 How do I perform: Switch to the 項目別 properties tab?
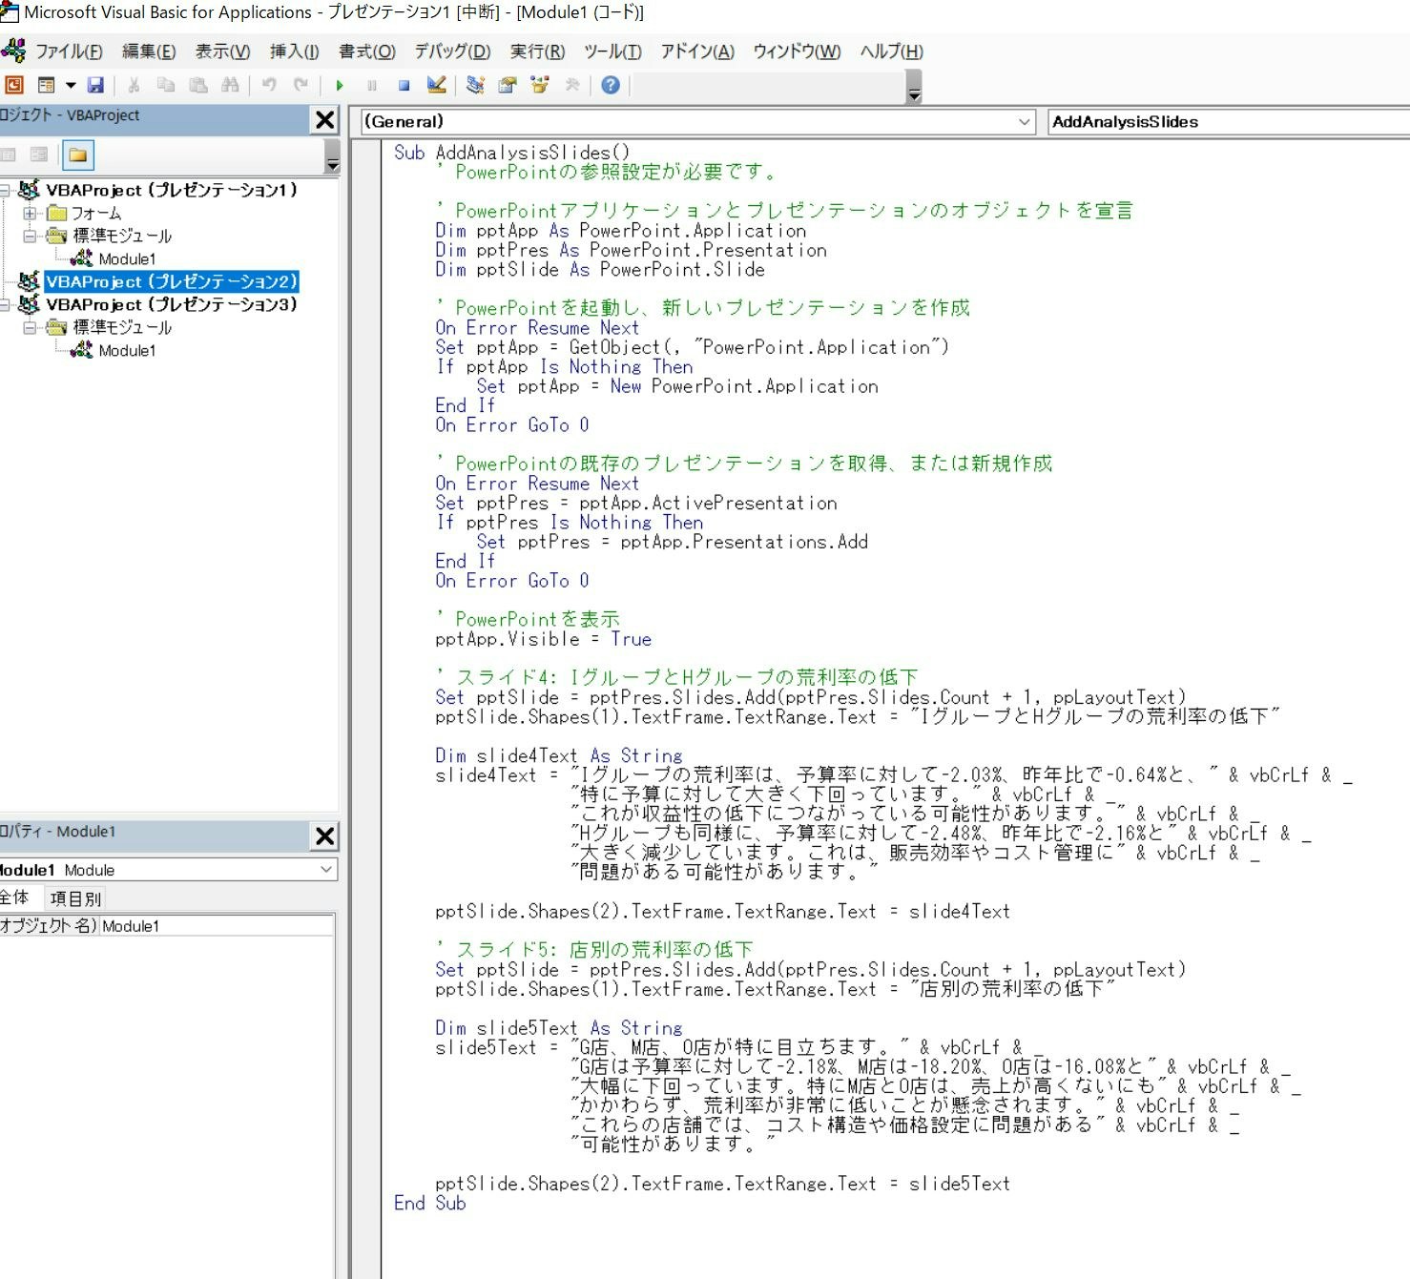click(76, 897)
